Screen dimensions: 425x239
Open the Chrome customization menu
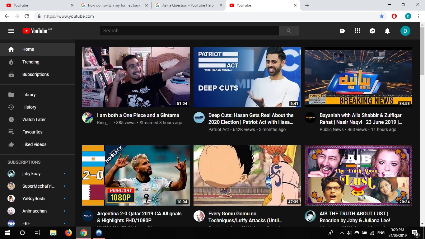click(x=418, y=16)
